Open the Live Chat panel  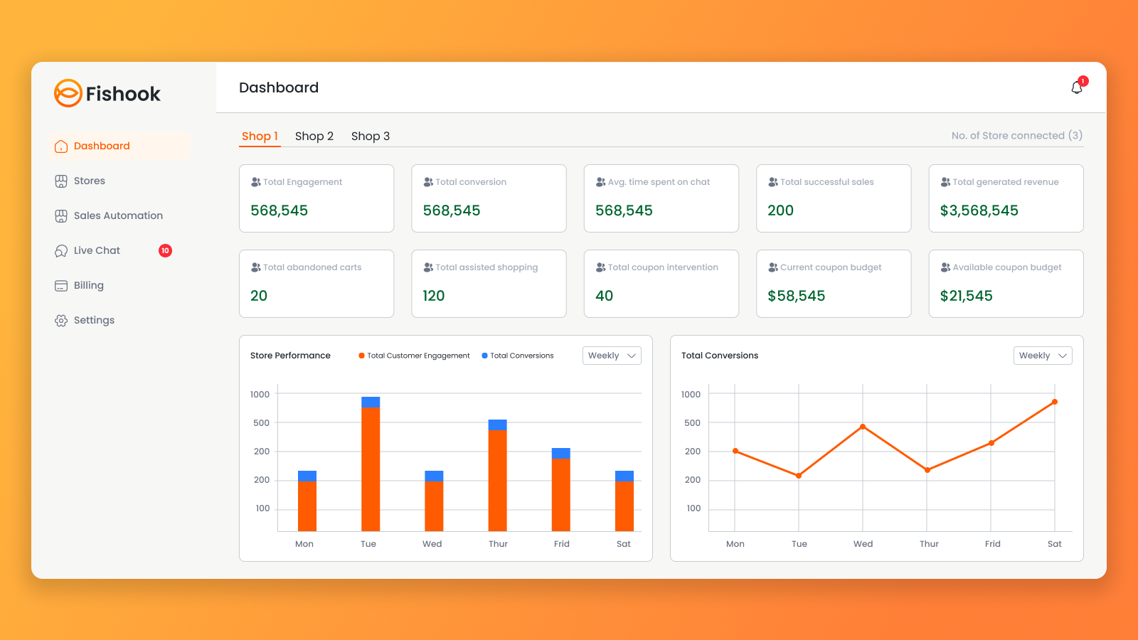[x=60, y=250]
